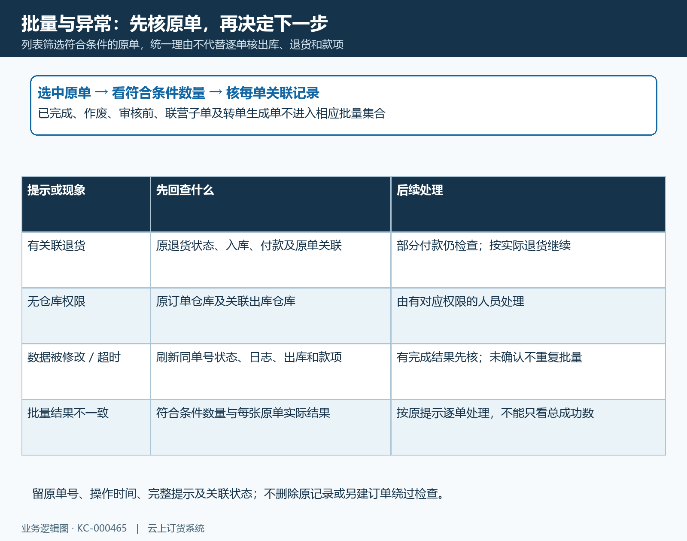The width and height of the screenshot is (687, 541).
Task: Select the cell "原订单仓库及关联出库仓库"
Action: 271,316
